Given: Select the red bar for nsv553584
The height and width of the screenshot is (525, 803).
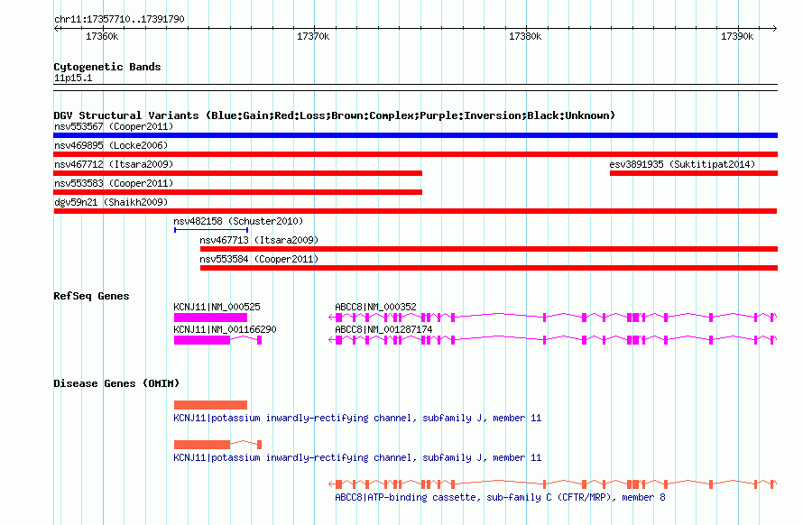Looking at the screenshot, I should (x=489, y=268).
